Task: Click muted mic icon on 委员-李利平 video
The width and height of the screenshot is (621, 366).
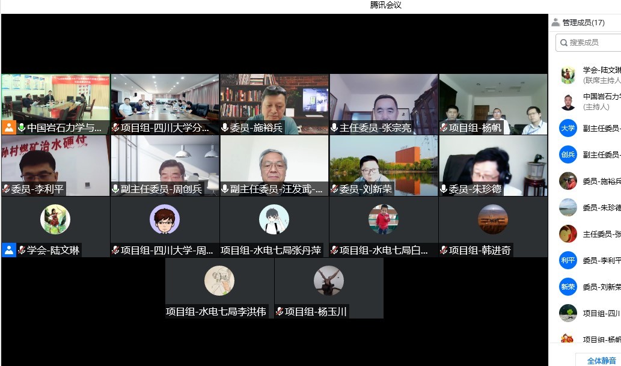Action: (x=7, y=189)
